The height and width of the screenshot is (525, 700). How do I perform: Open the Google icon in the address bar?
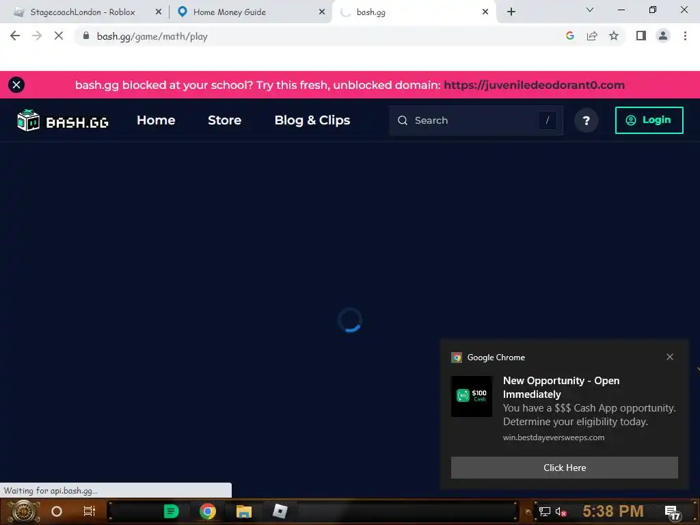(569, 36)
